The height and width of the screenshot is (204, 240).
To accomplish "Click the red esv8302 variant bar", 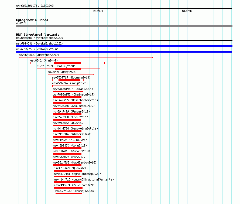I will point(67,63).
